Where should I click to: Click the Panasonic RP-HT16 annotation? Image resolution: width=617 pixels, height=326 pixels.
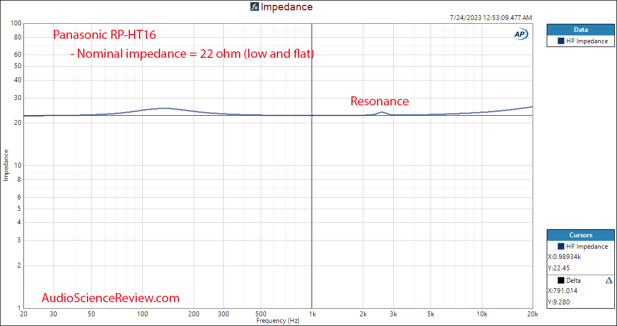click(105, 35)
